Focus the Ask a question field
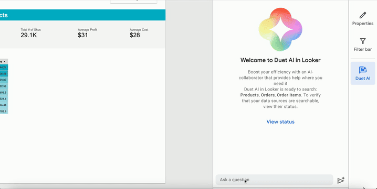 [274, 180]
